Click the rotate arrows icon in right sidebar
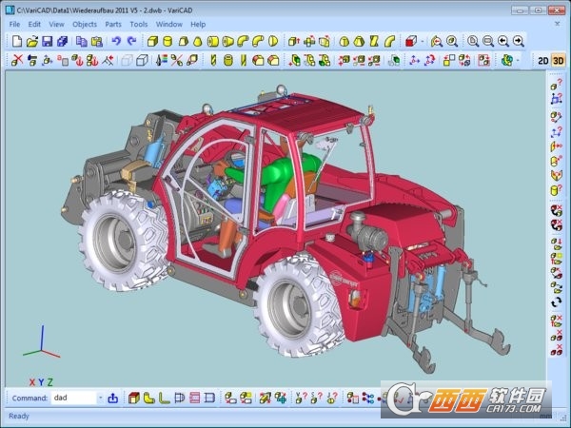Viewport: 571px width, 428px height. tap(556, 302)
